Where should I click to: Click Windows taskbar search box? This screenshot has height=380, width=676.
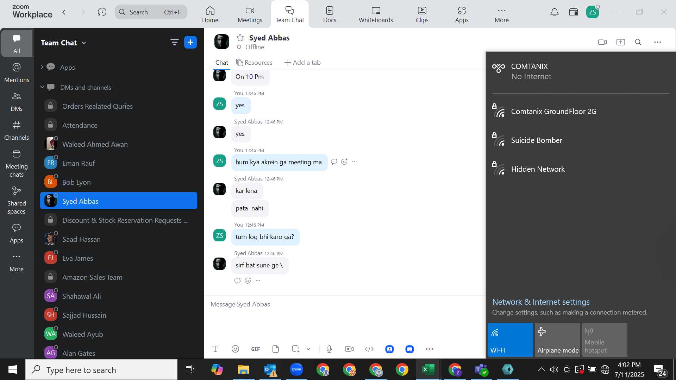[x=101, y=370]
